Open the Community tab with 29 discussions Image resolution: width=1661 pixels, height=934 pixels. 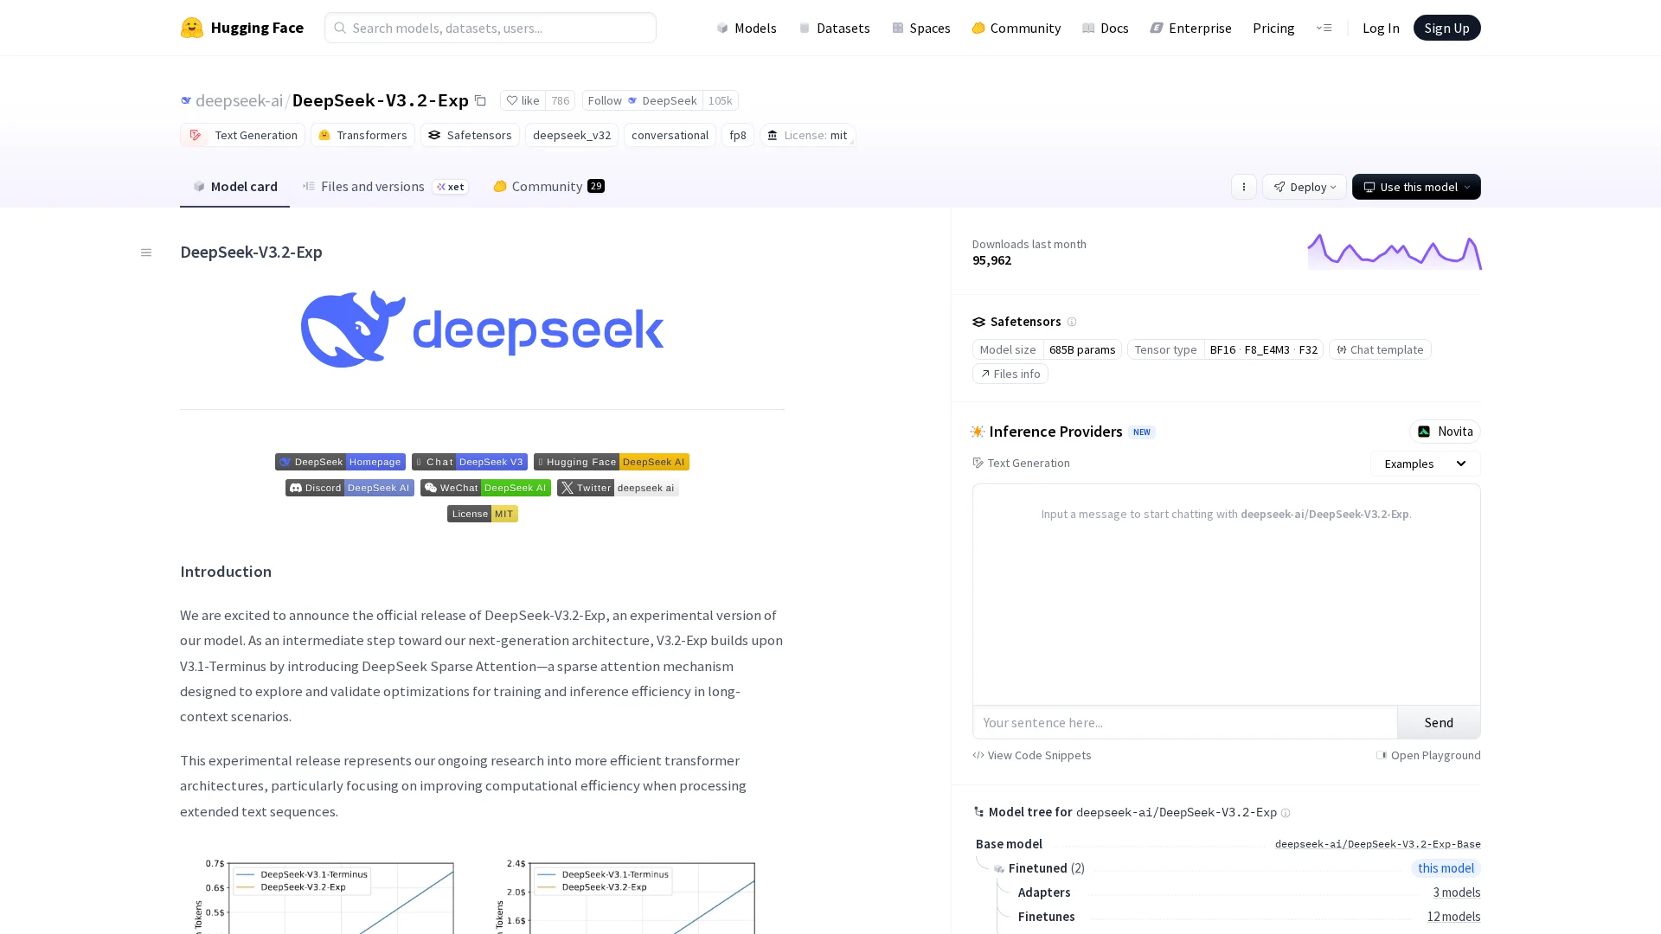pyautogui.click(x=548, y=187)
